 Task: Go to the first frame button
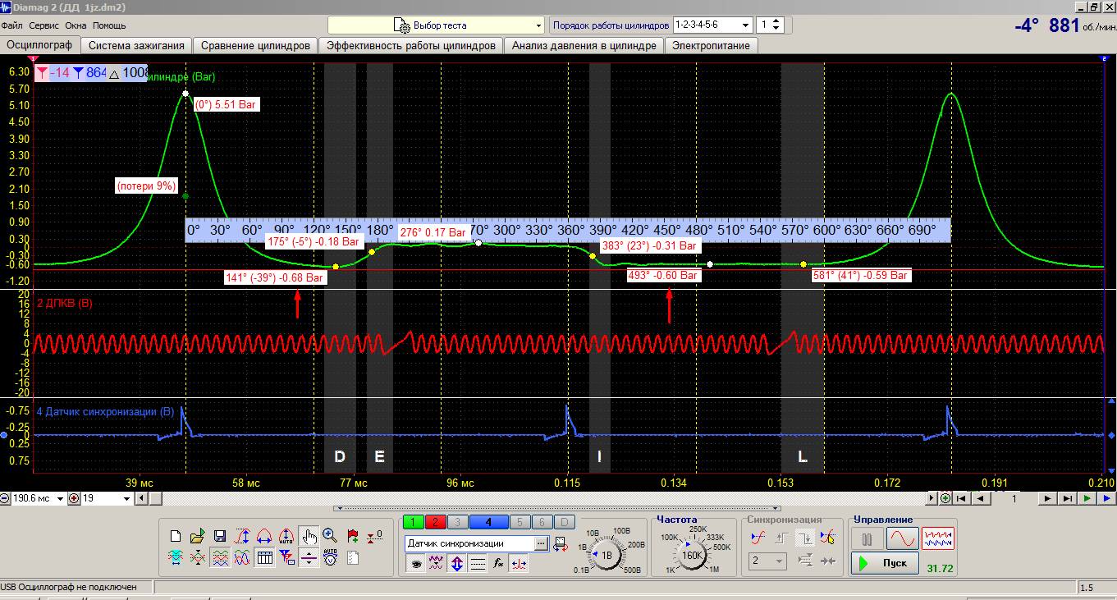(961, 498)
